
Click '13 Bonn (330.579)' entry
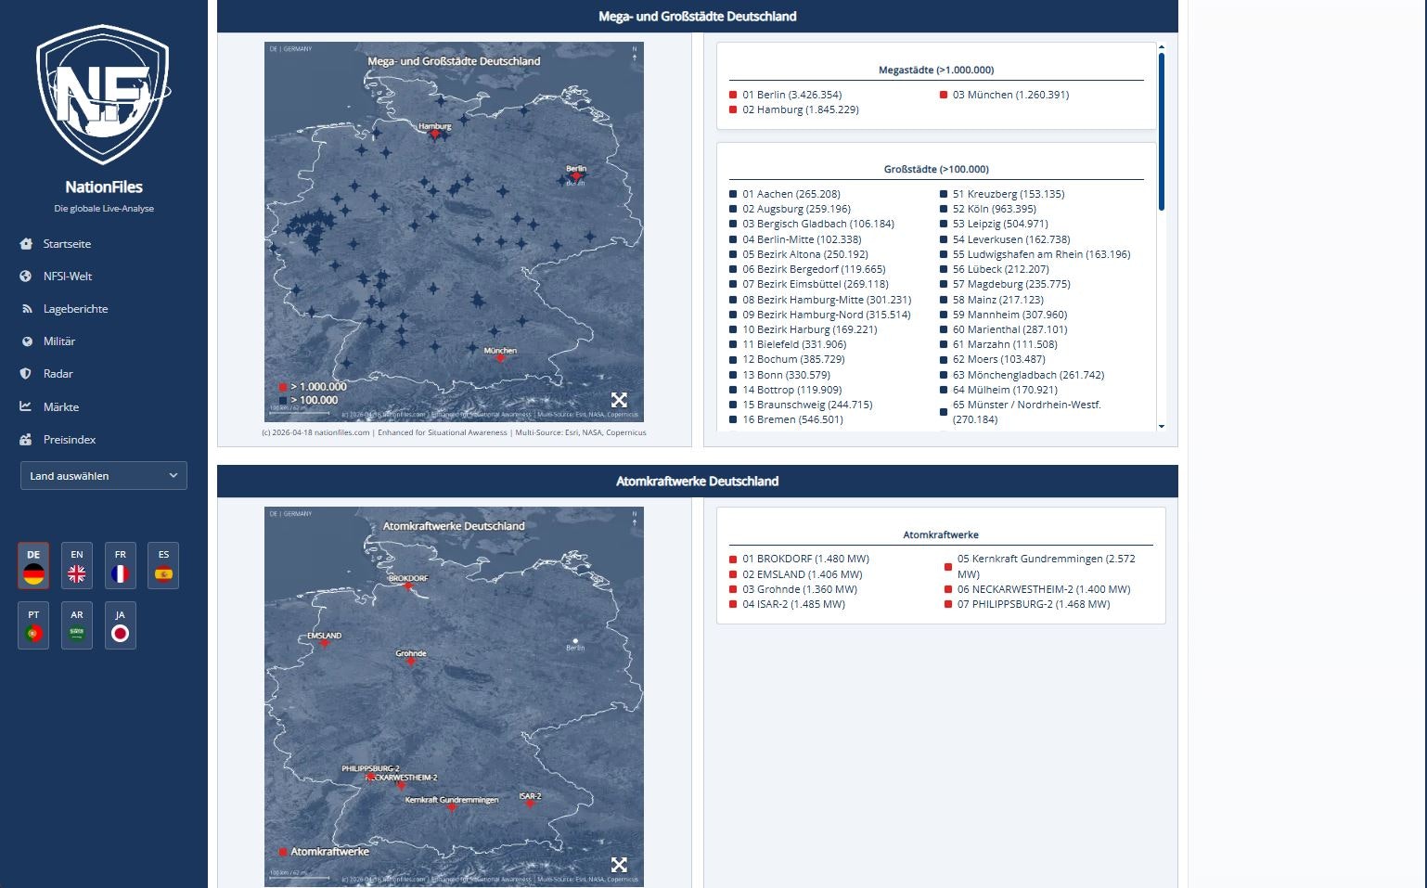[x=786, y=375]
